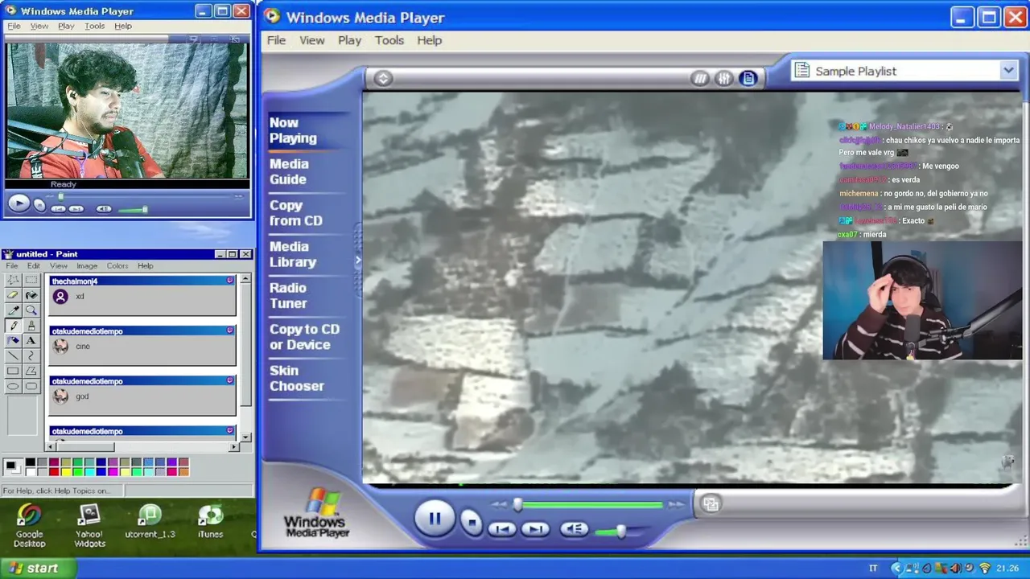
Task: Collapse the taskbar with the side arrow
Action: click(896, 568)
